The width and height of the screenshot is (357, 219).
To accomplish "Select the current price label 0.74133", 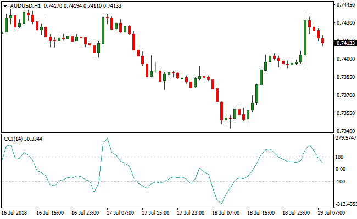I will click(x=345, y=43).
